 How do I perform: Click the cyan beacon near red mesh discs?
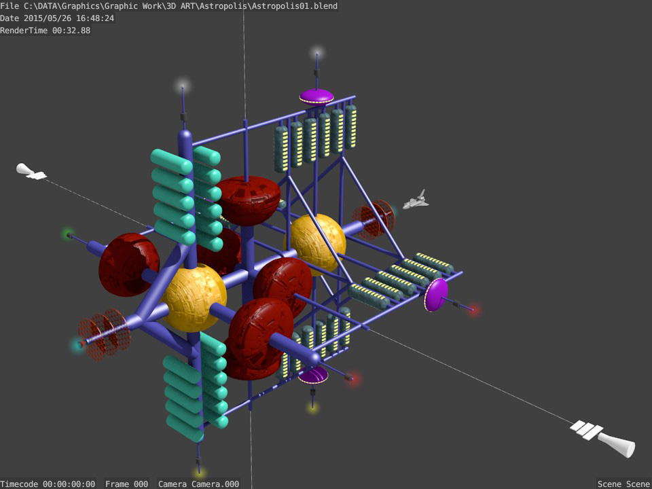pyautogui.click(x=78, y=345)
